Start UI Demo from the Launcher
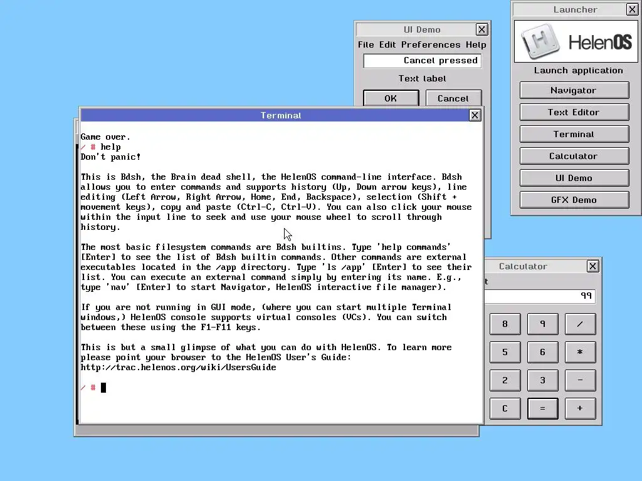Image resolution: width=642 pixels, height=481 pixels. coord(574,178)
